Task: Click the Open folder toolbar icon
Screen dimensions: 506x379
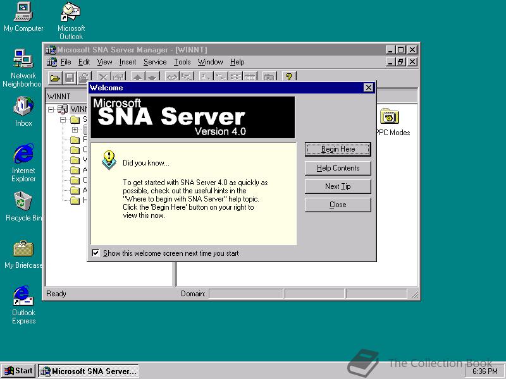Action: tap(55, 77)
